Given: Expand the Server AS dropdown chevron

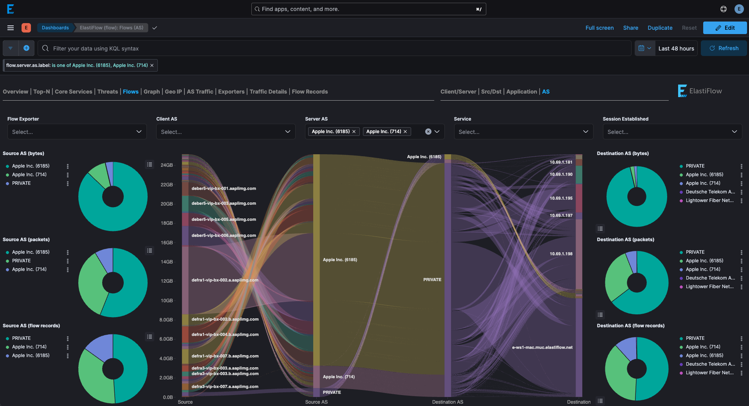Looking at the screenshot, I should click(437, 132).
